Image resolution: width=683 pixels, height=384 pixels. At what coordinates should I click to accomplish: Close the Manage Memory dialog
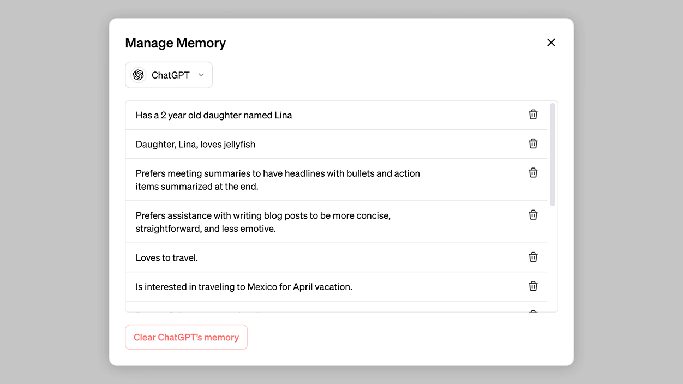(551, 43)
